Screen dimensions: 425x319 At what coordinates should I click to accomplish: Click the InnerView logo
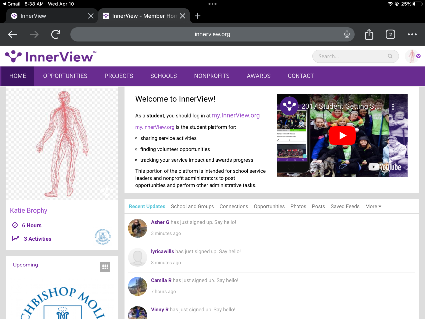tap(50, 56)
